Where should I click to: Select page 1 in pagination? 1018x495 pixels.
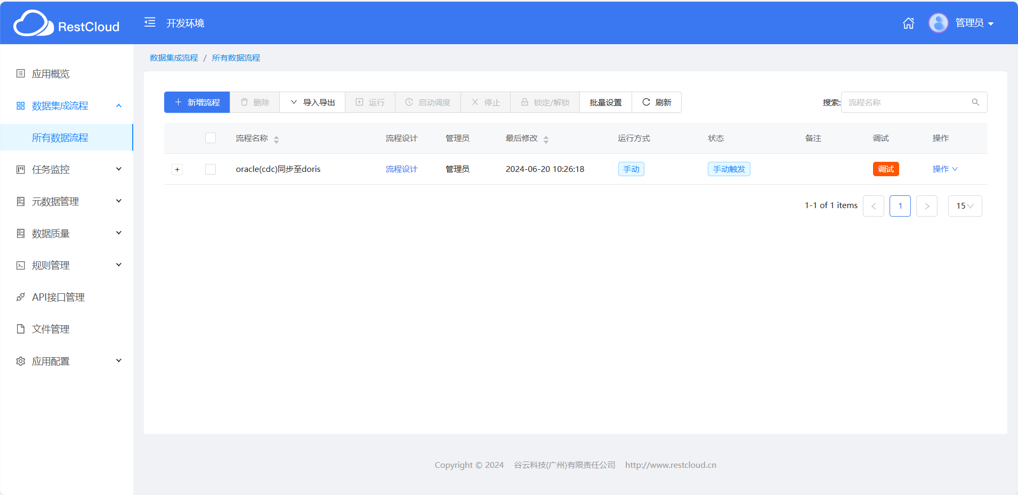[x=900, y=206]
